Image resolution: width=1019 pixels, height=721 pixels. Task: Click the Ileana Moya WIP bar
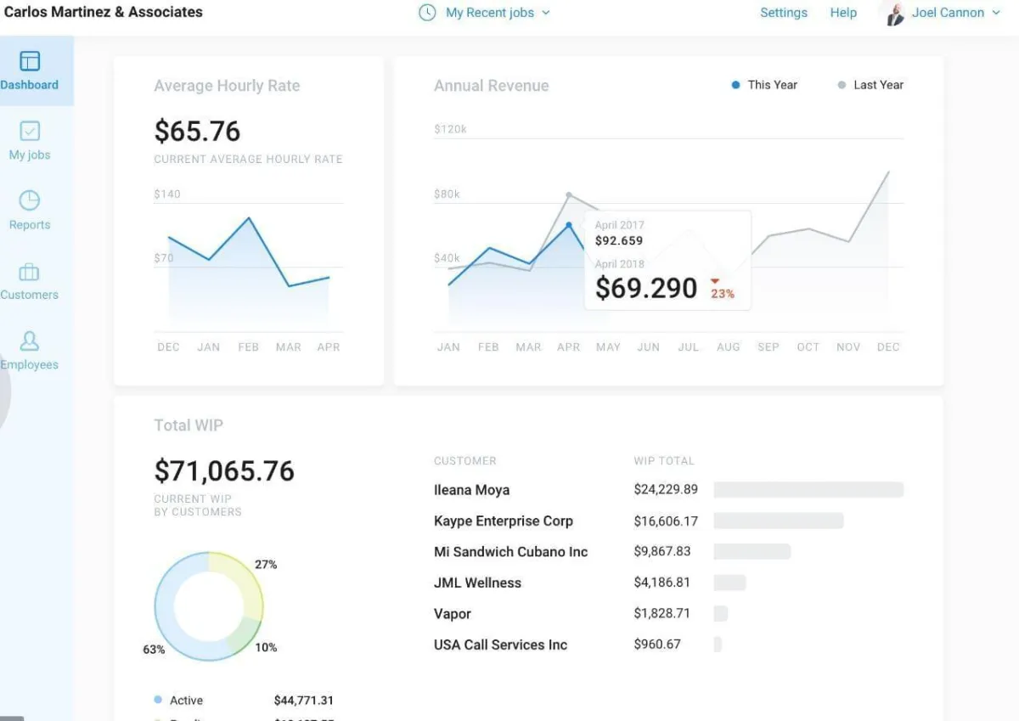click(x=808, y=489)
